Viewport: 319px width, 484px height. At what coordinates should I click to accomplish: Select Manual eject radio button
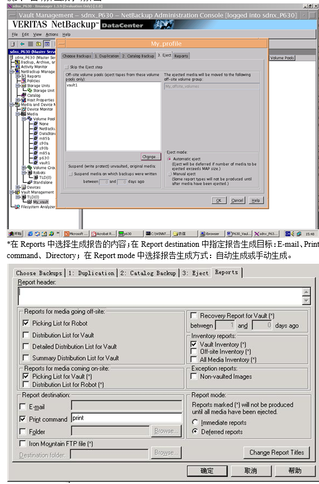click(169, 174)
